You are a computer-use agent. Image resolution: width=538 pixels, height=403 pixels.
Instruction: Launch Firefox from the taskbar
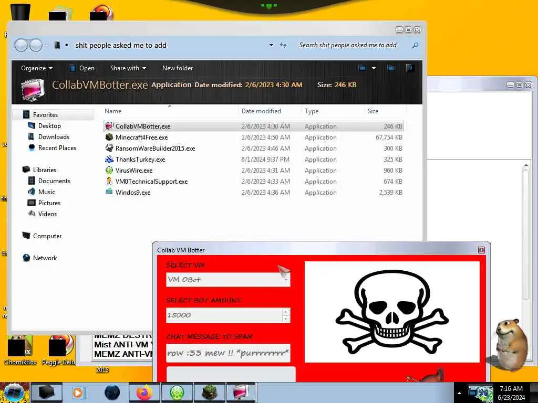144,393
